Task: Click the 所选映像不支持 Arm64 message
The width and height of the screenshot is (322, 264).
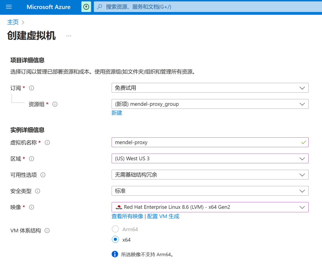Action: pyautogui.click(x=148, y=254)
